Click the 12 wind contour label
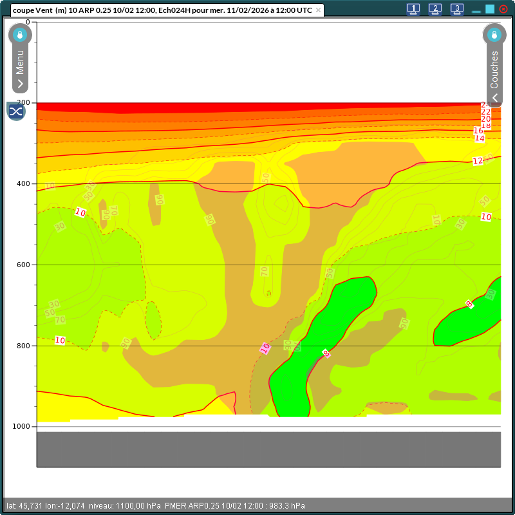The height and width of the screenshot is (515, 515). pos(477,161)
